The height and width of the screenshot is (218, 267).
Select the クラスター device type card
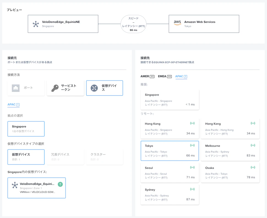point(105,157)
